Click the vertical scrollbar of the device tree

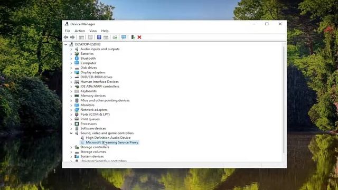[284, 100]
